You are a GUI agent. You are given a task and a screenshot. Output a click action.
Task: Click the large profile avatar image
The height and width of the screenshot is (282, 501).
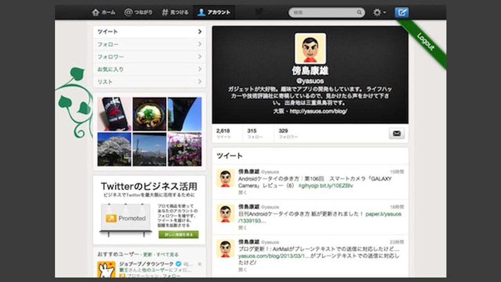pyautogui.click(x=310, y=48)
